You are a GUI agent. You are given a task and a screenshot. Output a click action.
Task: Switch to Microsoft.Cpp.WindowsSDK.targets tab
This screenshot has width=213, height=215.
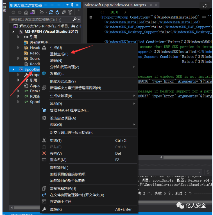click(x=115, y=5)
